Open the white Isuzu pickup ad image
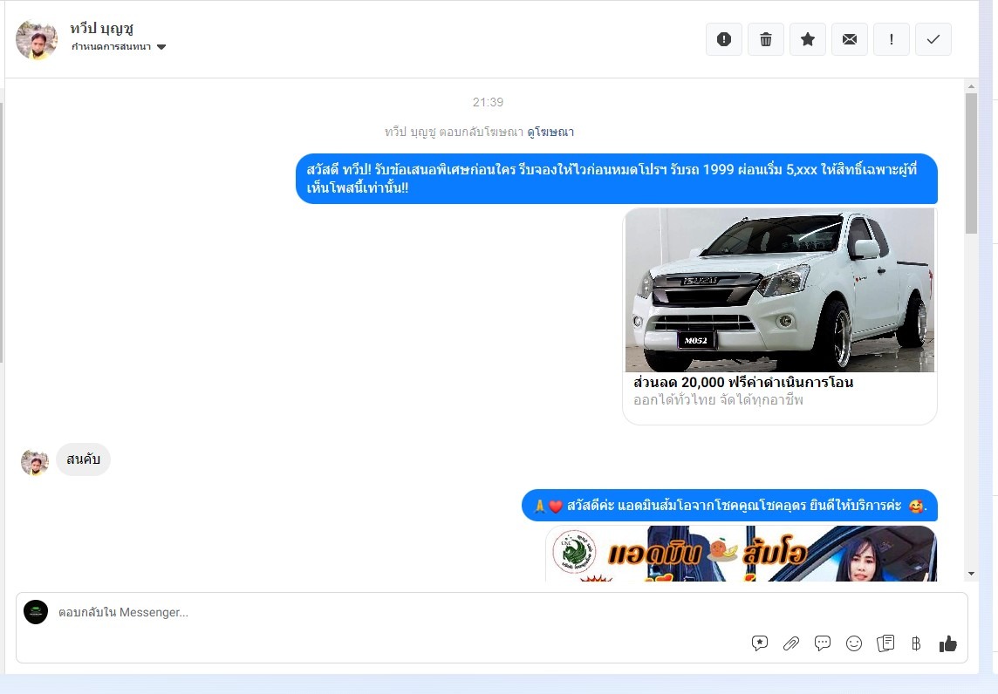The width and height of the screenshot is (998, 694). tap(780, 290)
